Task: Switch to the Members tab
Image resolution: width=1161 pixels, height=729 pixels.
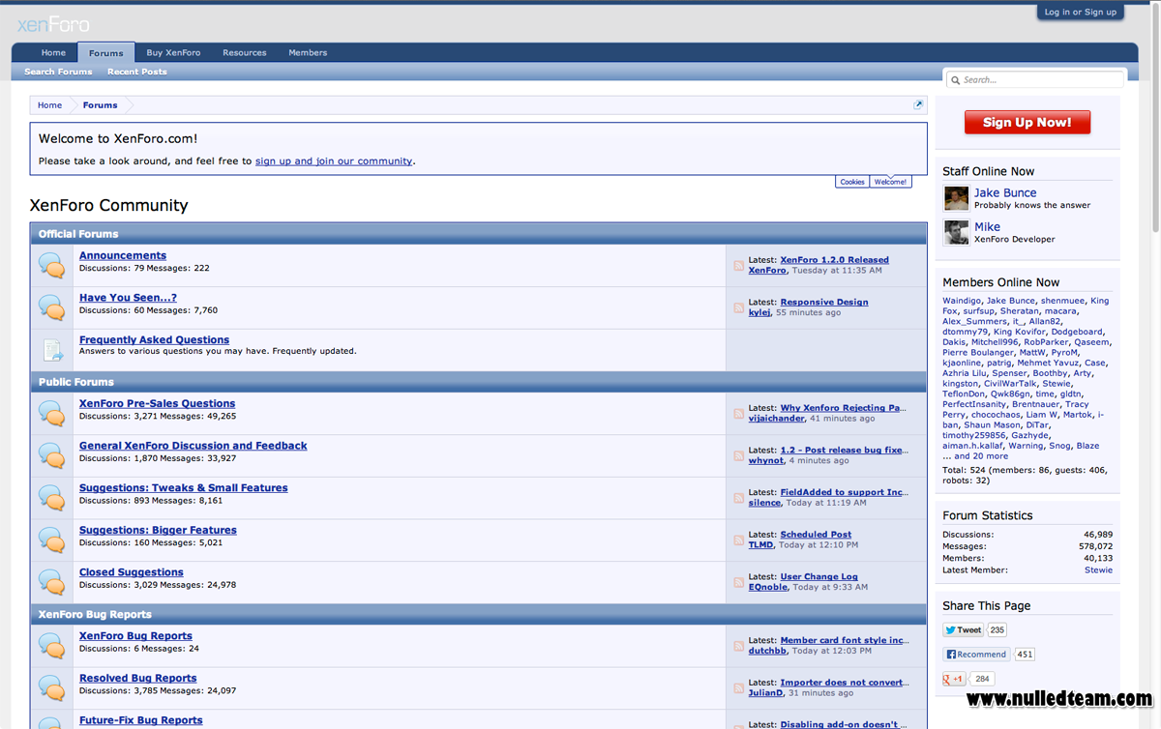Action: point(308,53)
